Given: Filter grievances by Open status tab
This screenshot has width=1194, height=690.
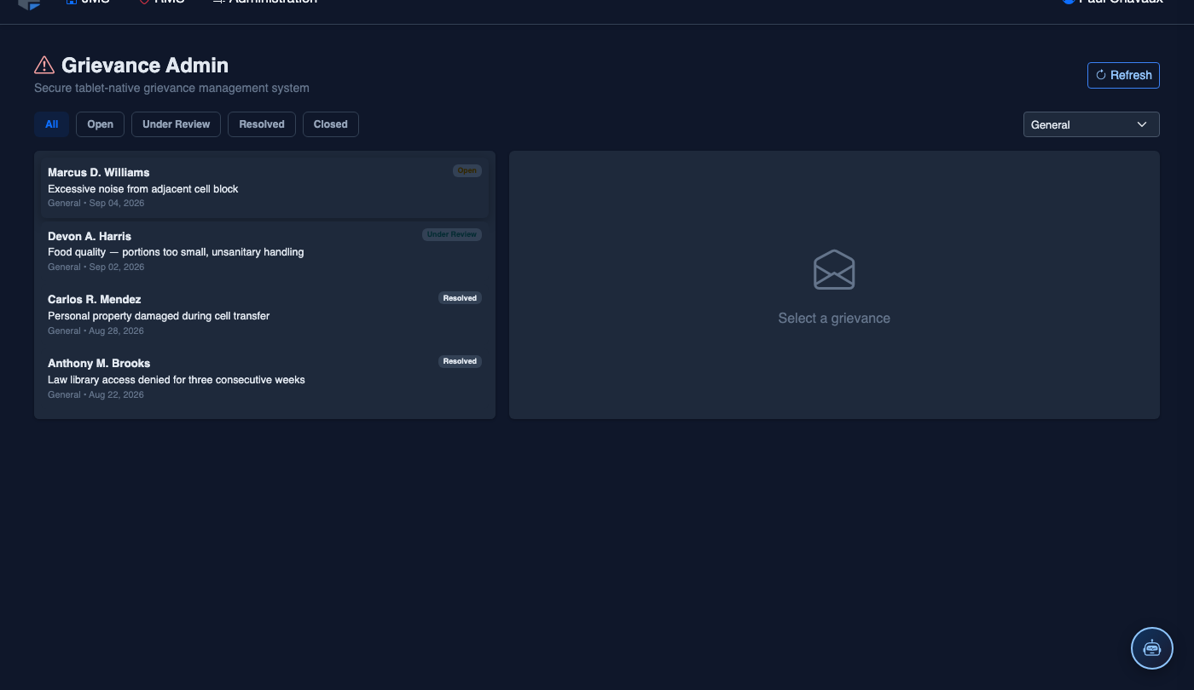Looking at the screenshot, I should (x=101, y=124).
